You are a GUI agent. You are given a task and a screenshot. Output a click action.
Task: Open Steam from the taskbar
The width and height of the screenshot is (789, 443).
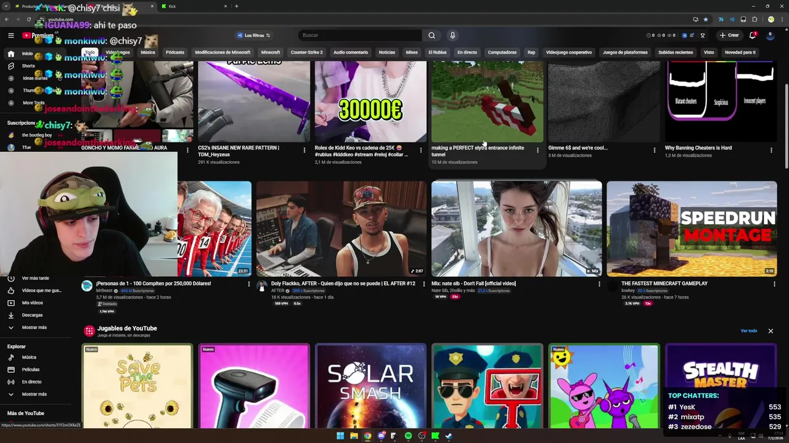point(449,436)
